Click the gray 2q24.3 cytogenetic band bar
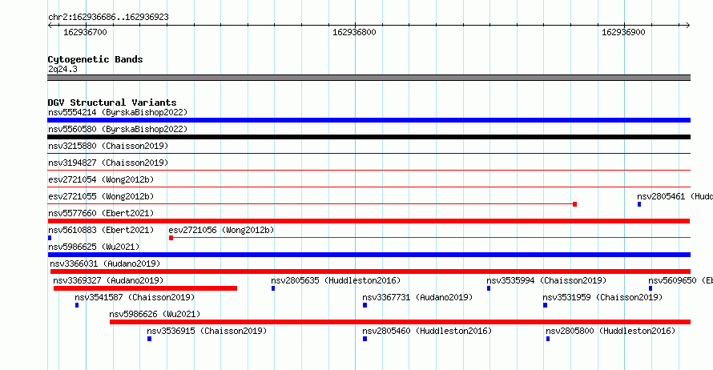 (369, 78)
